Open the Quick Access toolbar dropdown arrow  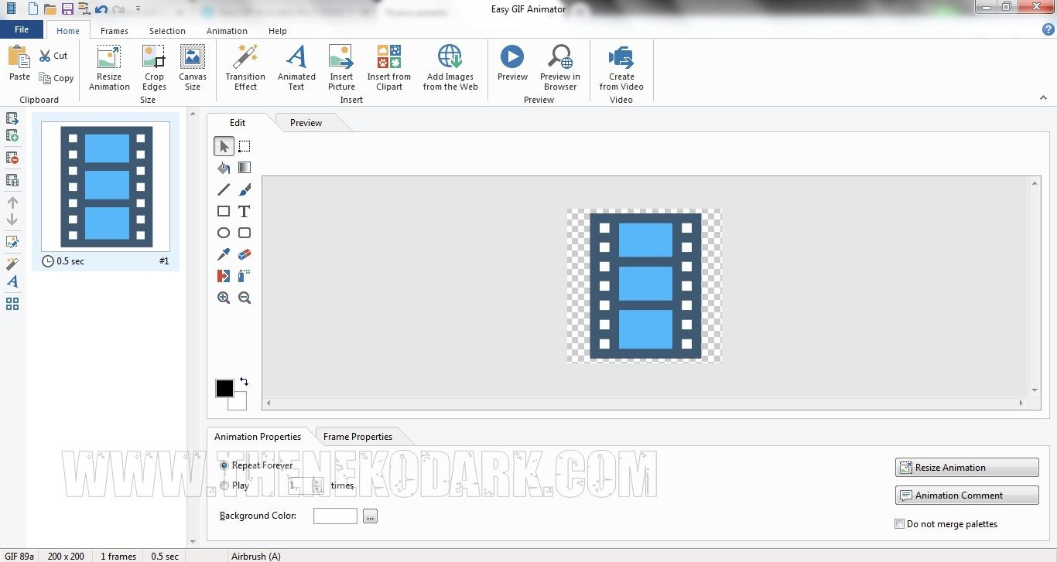pos(138,9)
